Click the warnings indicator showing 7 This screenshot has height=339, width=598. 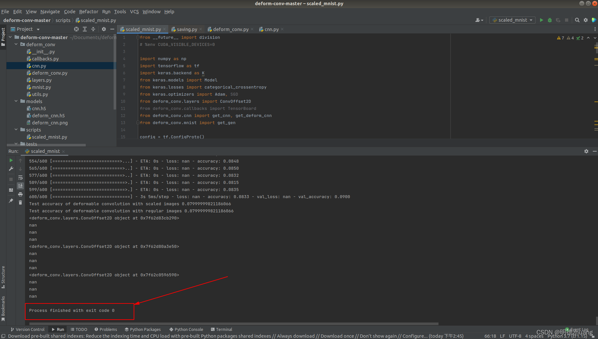[x=560, y=38]
